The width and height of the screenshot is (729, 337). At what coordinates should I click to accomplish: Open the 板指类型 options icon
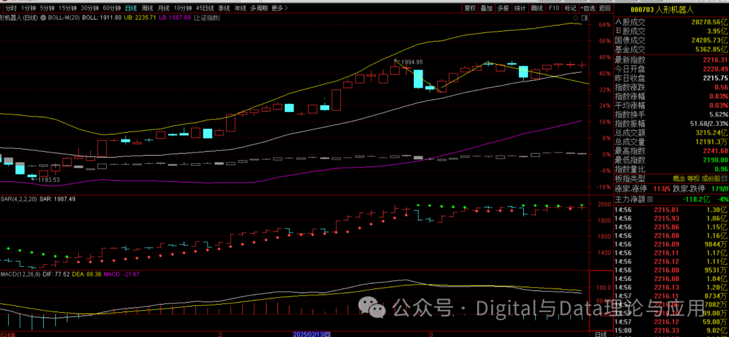(724, 179)
